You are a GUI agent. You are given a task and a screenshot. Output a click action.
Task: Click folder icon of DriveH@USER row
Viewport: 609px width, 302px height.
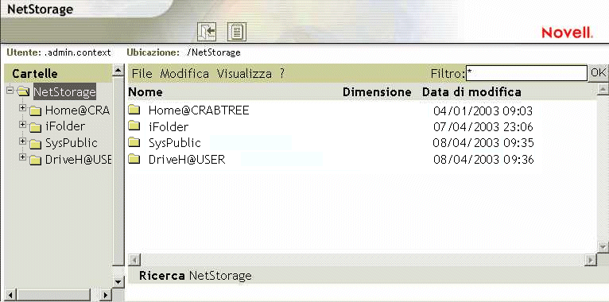134,159
